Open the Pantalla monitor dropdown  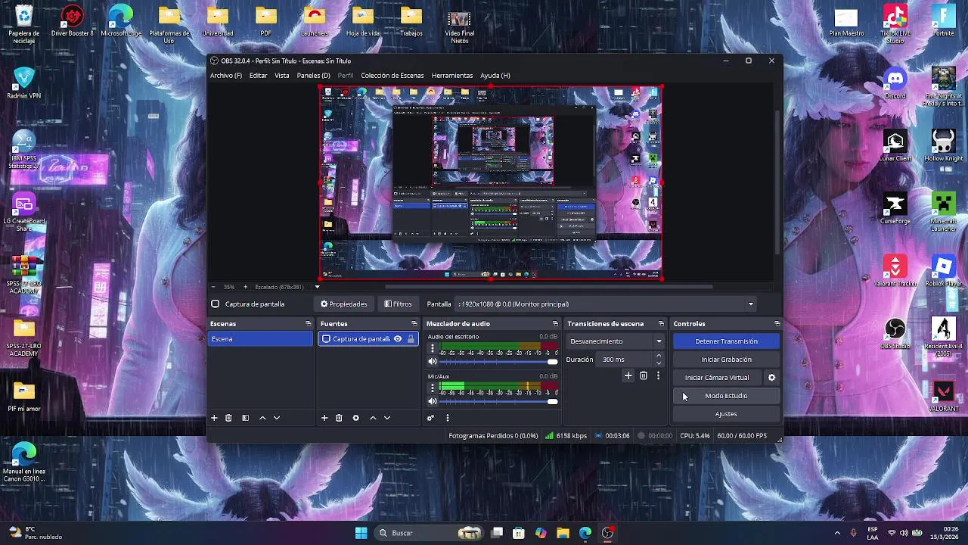(607, 304)
